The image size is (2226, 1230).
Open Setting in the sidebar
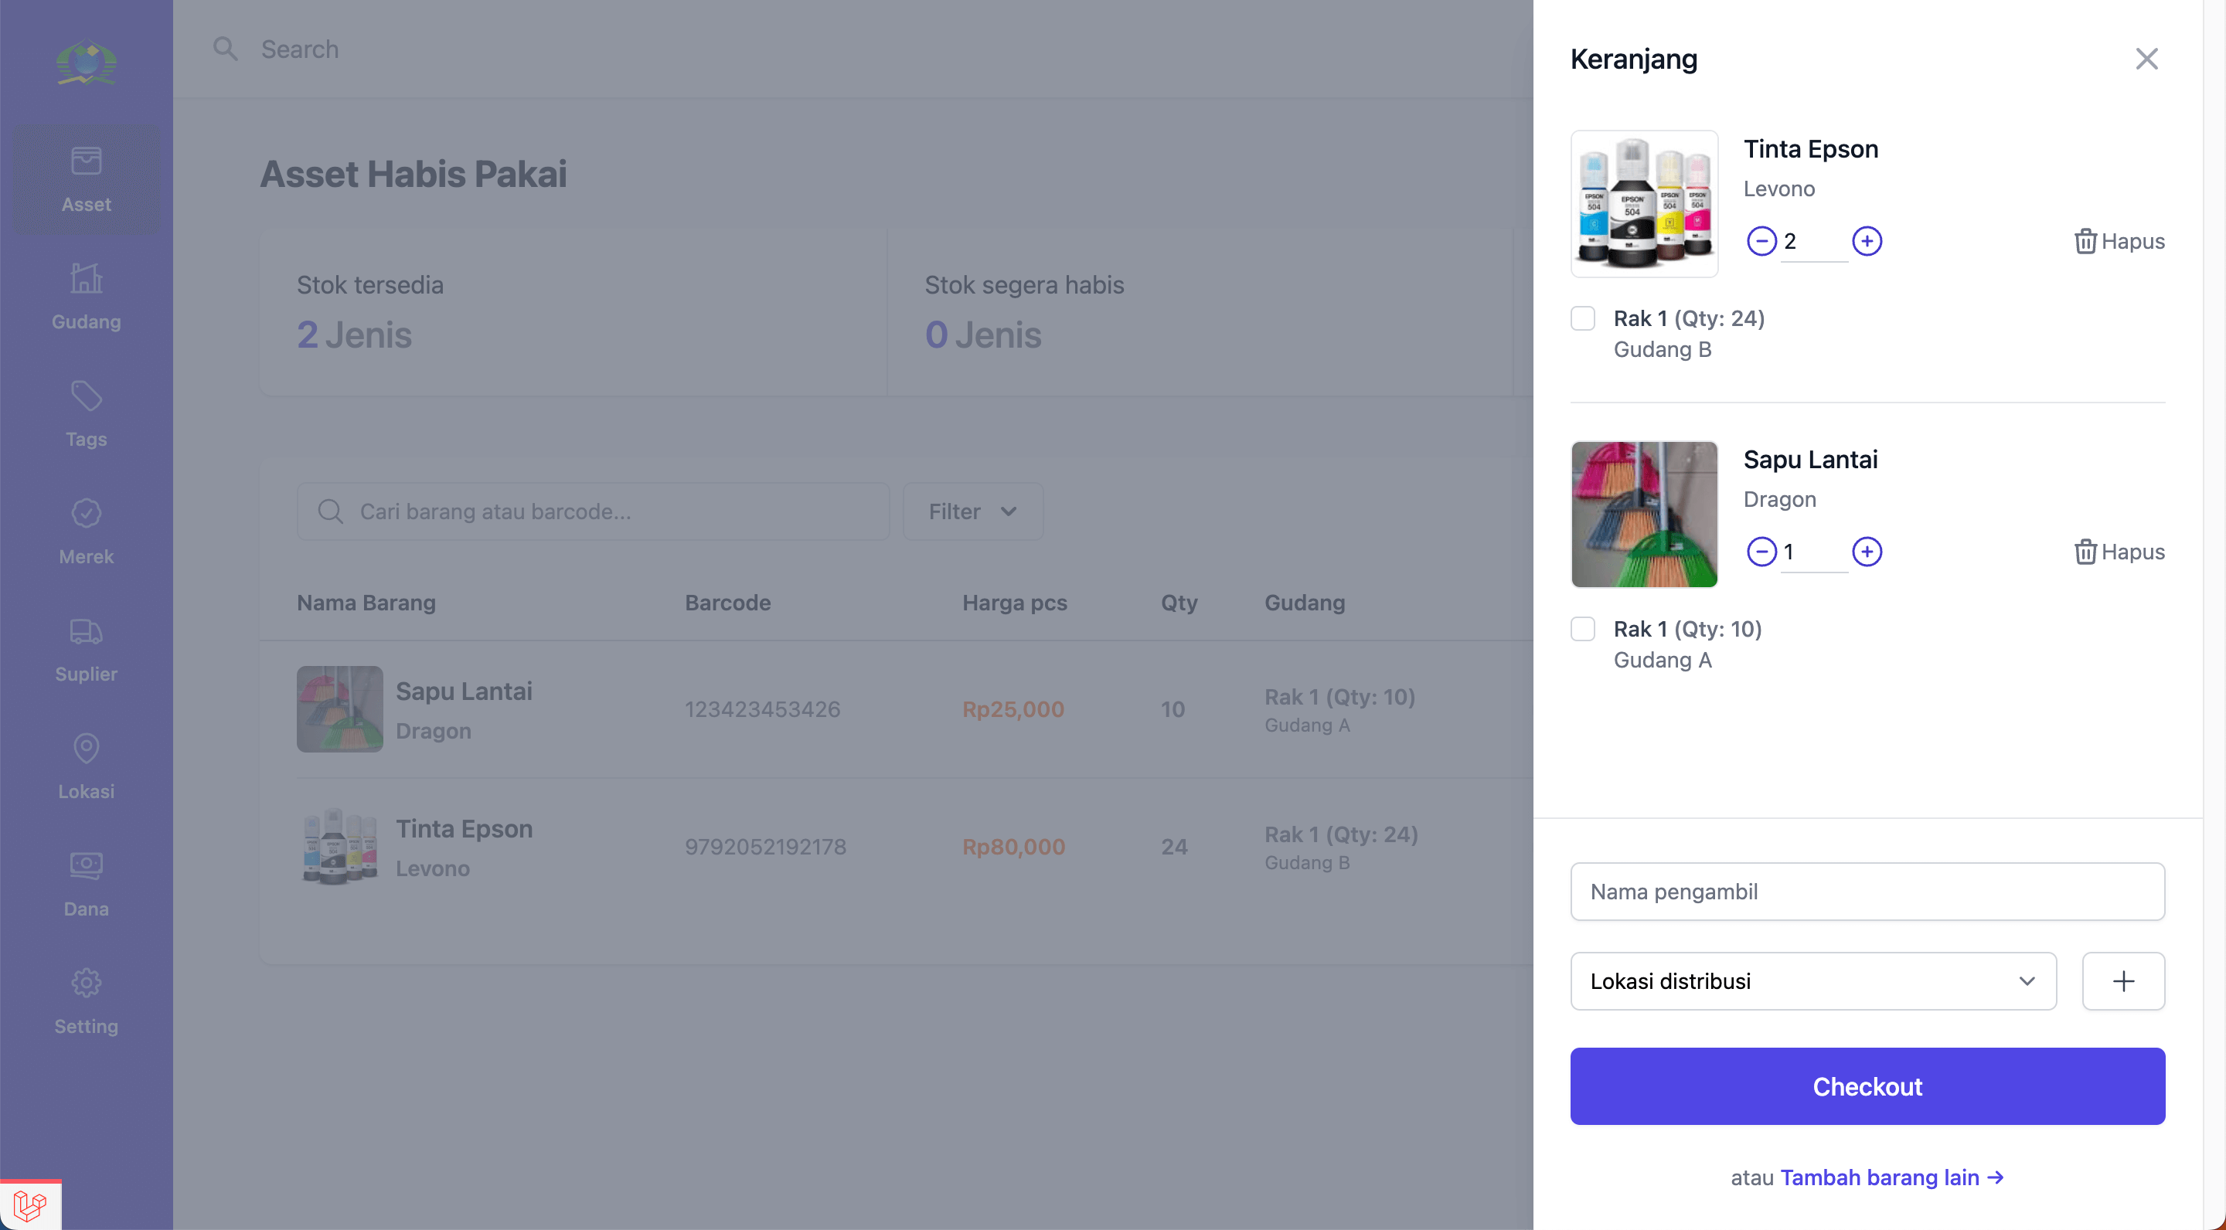87,1002
